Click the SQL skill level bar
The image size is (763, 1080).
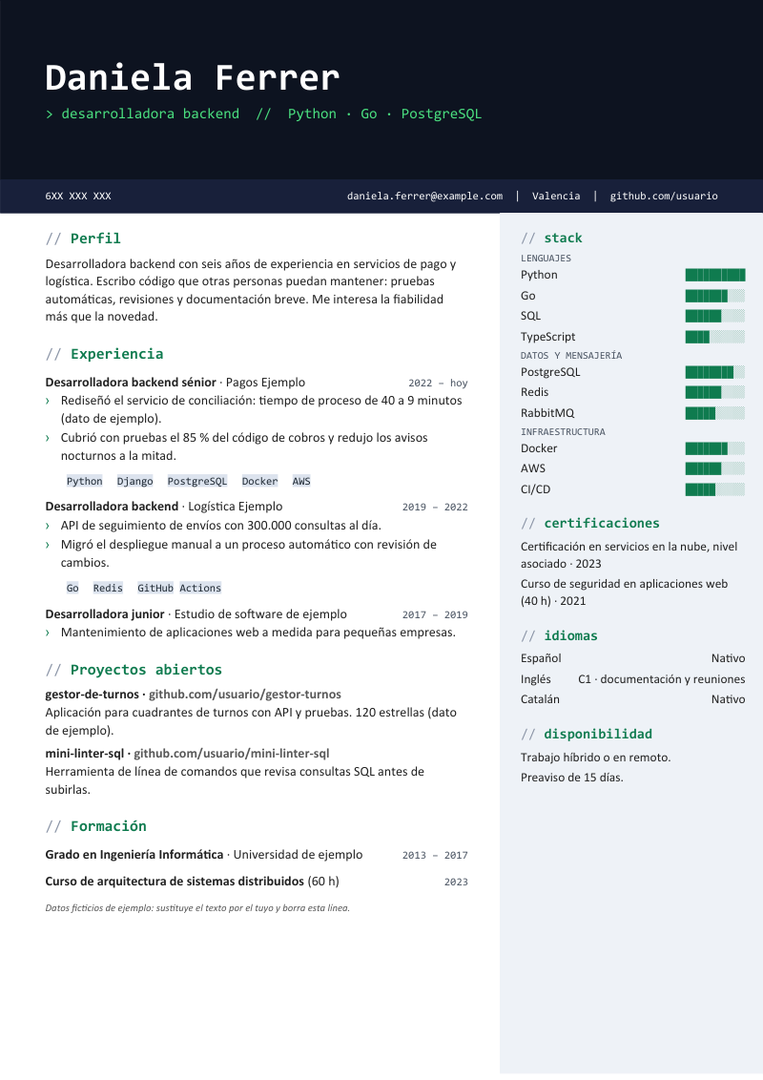point(714,316)
